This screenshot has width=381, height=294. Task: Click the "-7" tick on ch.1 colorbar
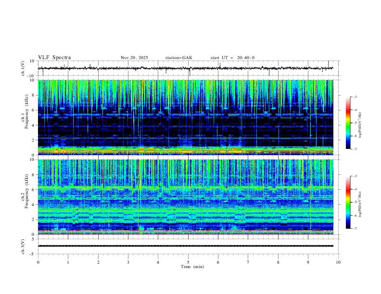coord(355,149)
